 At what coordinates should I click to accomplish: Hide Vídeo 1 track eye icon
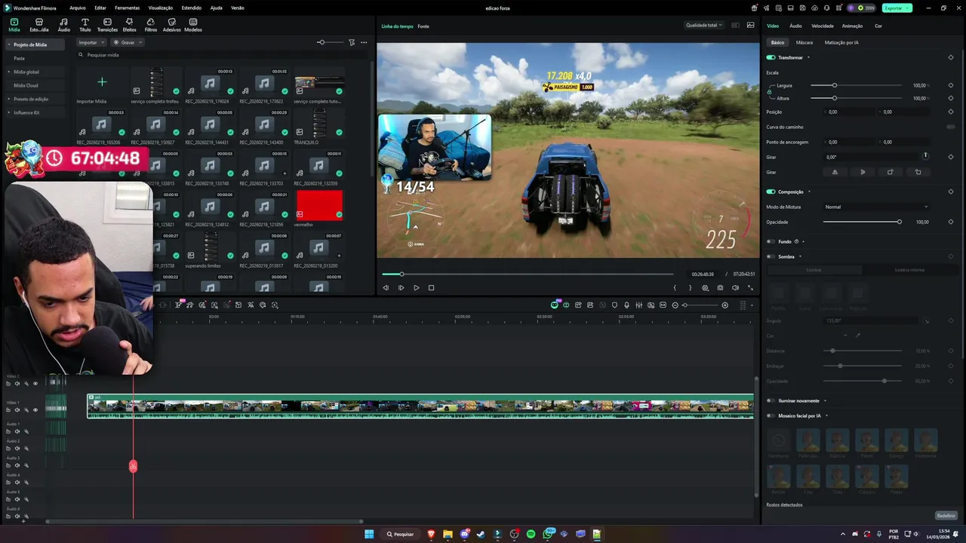tap(35, 410)
